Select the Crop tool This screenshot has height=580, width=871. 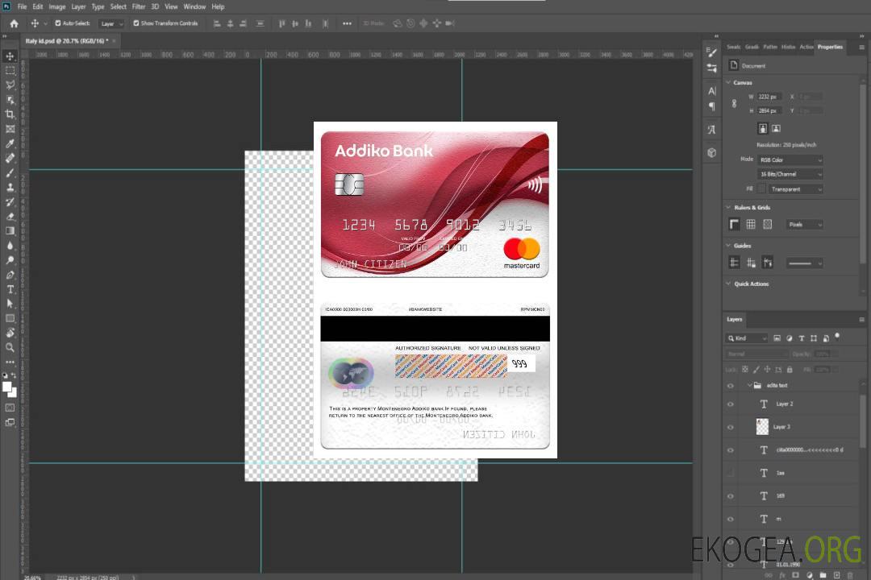10,114
